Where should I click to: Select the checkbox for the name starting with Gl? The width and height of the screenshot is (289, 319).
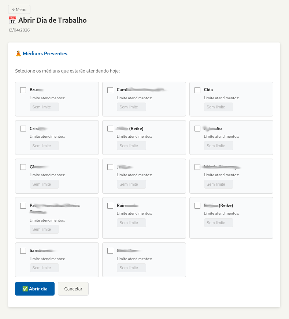(23, 167)
